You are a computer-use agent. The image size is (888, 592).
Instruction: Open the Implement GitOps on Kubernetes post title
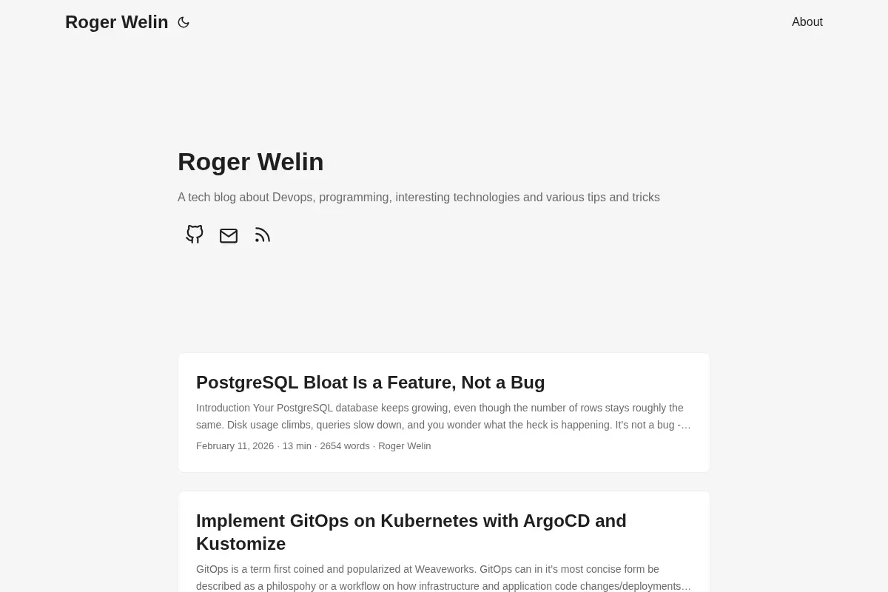pyautogui.click(x=411, y=532)
